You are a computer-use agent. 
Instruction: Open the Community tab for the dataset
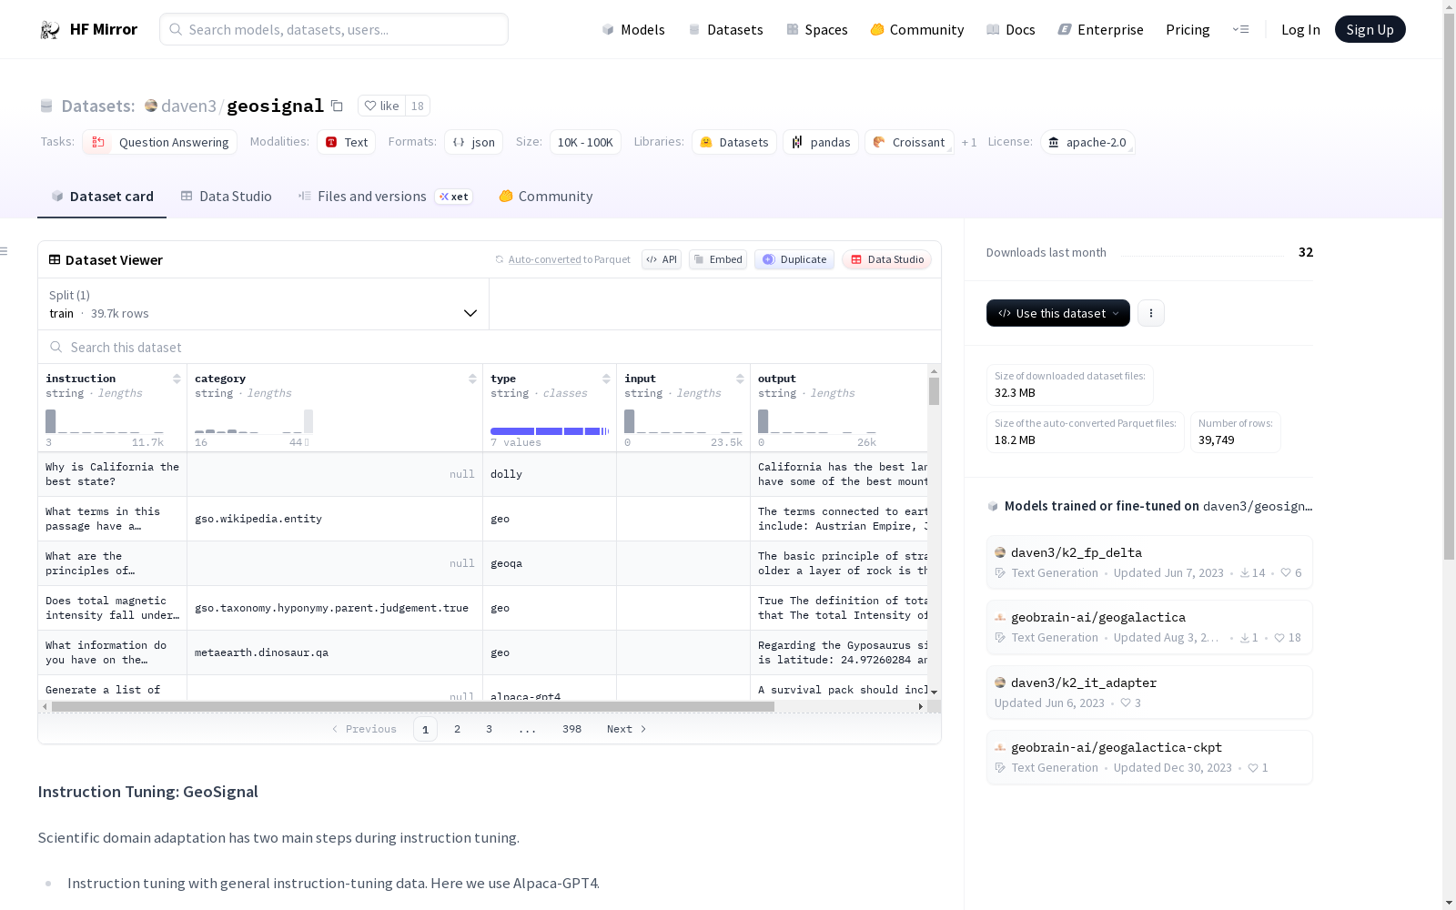click(546, 197)
